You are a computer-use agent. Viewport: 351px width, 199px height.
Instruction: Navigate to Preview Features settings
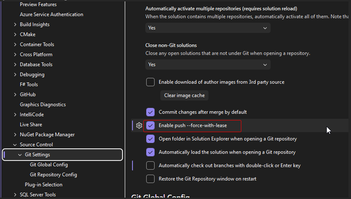pyautogui.click(x=38, y=4)
